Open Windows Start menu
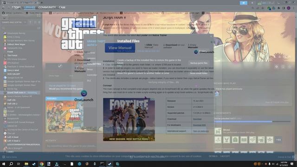The width and height of the screenshot is (297, 167). pyautogui.click(x=4, y=164)
